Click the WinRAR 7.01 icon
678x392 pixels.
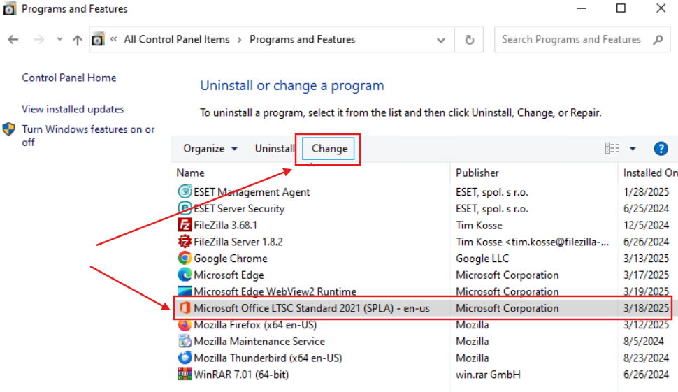pos(185,374)
